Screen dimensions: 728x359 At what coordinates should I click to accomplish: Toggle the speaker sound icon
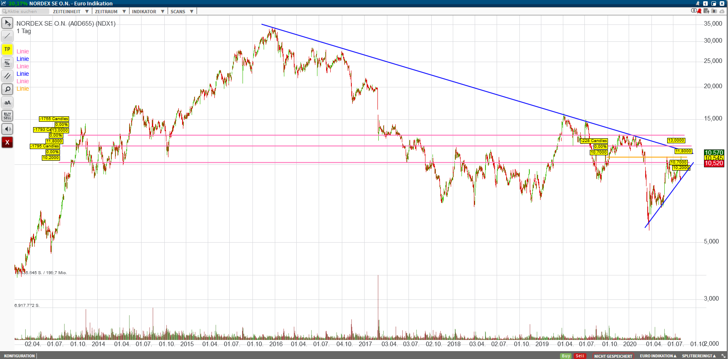pyautogui.click(x=7, y=129)
